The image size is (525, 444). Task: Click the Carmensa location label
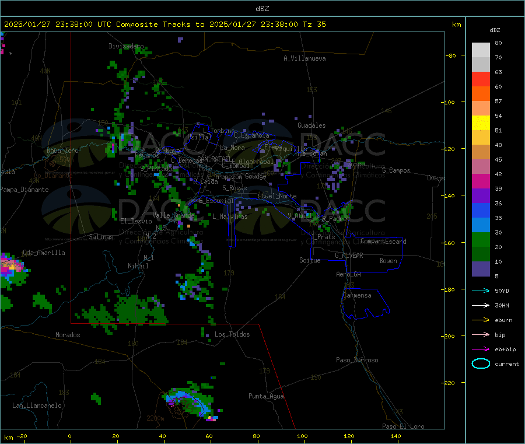pyautogui.click(x=357, y=295)
